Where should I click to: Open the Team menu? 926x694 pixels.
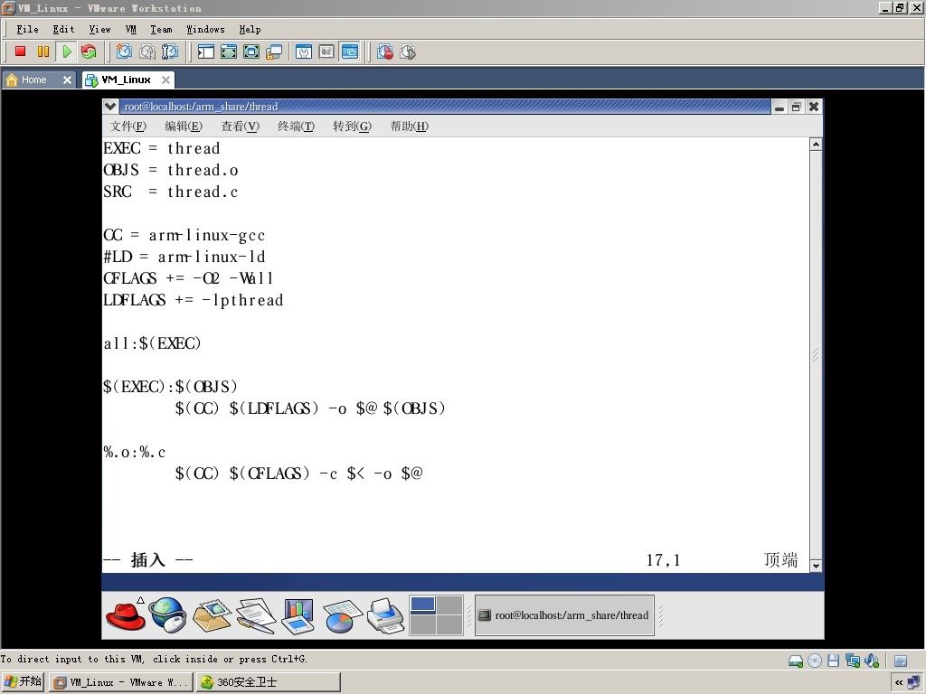pyautogui.click(x=161, y=29)
